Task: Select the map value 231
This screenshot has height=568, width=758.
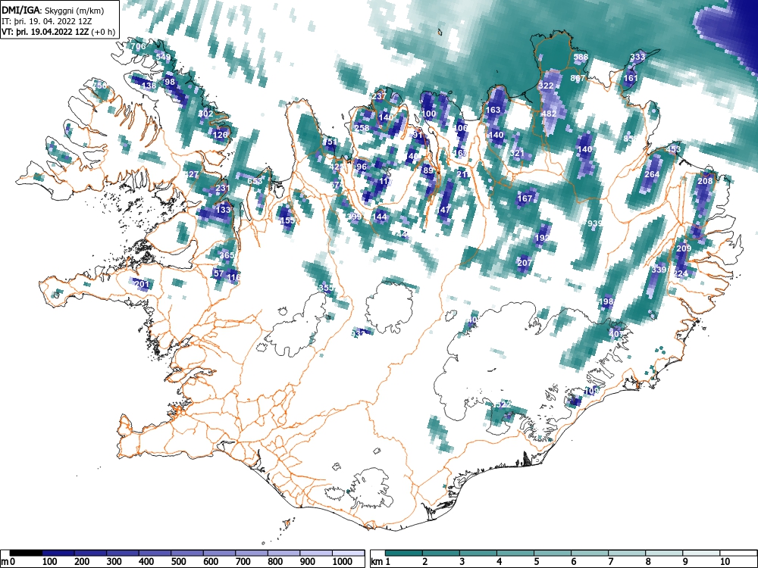Action: [x=222, y=189]
